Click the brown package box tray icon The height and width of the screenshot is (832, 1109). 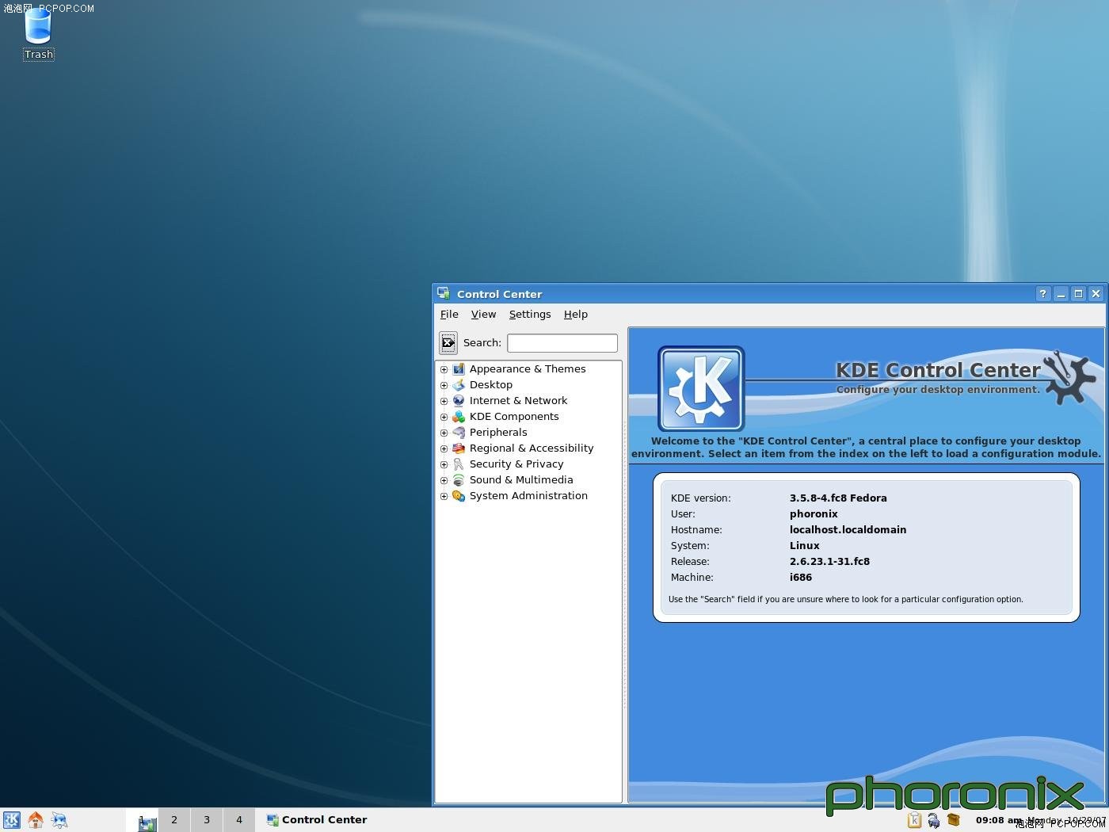coord(954,820)
